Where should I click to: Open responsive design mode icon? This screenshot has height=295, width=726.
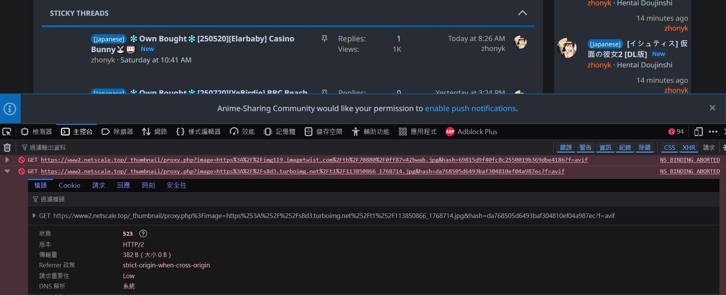point(698,132)
